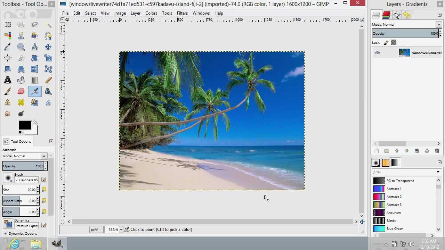
Task: Select the Color Picker eyedropper tool
Action: (8, 47)
